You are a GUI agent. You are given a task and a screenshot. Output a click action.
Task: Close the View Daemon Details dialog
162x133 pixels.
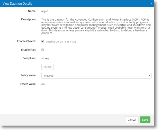[151, 4]
